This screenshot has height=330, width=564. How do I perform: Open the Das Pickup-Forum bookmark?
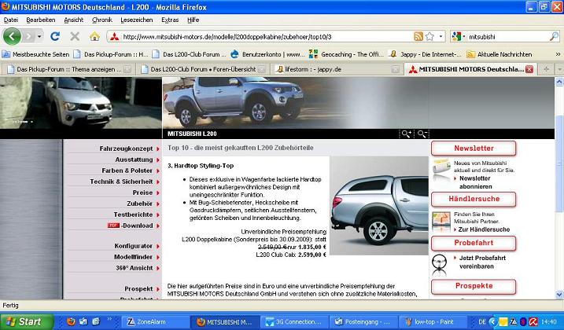click(x=111, y=54)
